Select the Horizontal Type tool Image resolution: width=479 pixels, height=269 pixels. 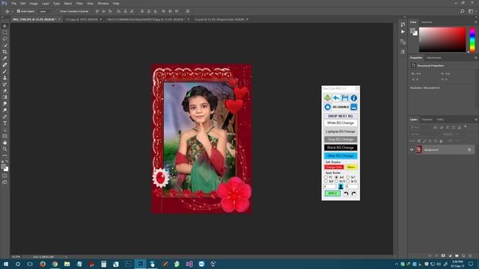(4, 123)
